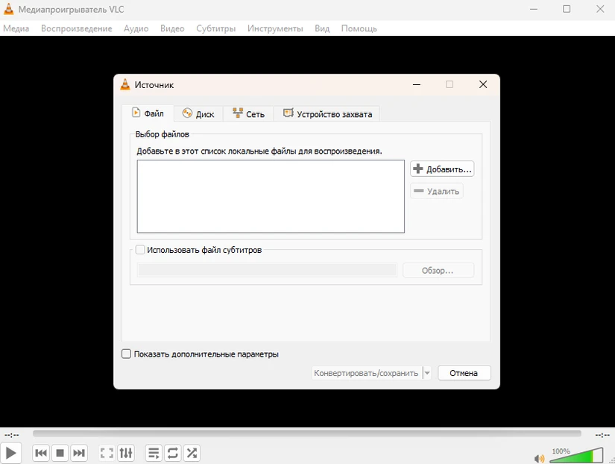Click the Отмена button

point(464,373)
